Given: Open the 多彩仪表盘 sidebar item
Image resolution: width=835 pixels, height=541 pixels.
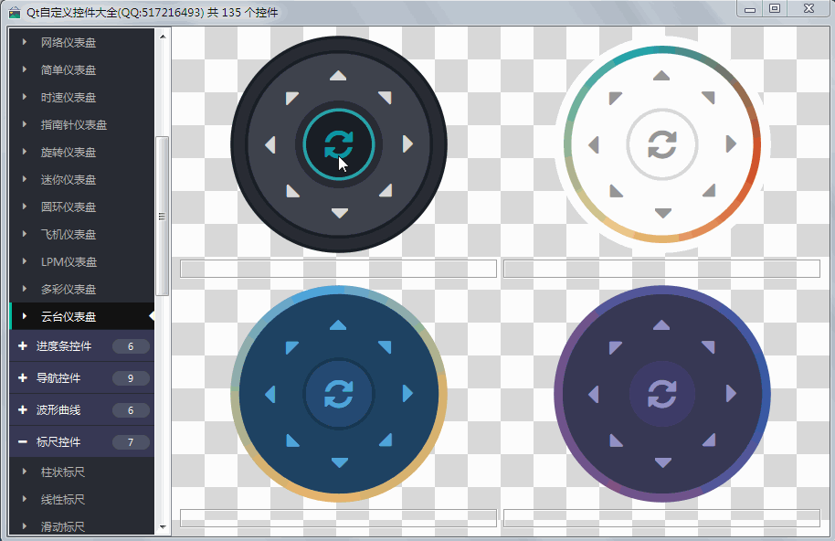Looking at the screenshot, I should (69, 290).
